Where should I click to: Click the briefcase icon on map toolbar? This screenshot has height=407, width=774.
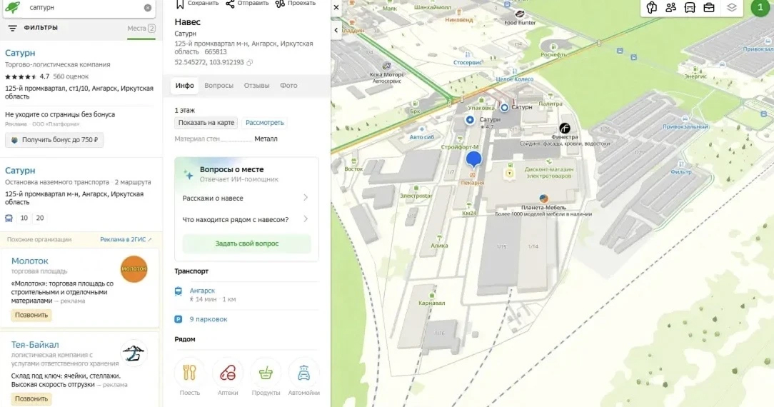point(709,8)
